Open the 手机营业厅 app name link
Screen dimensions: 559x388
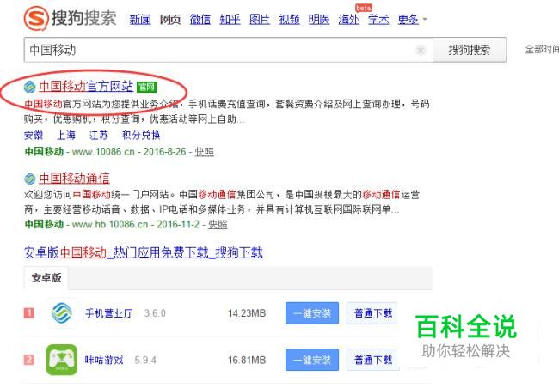108,313
